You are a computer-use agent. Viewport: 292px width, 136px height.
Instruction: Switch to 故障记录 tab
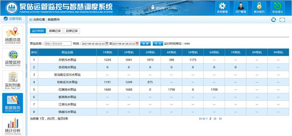click(55, 31)
